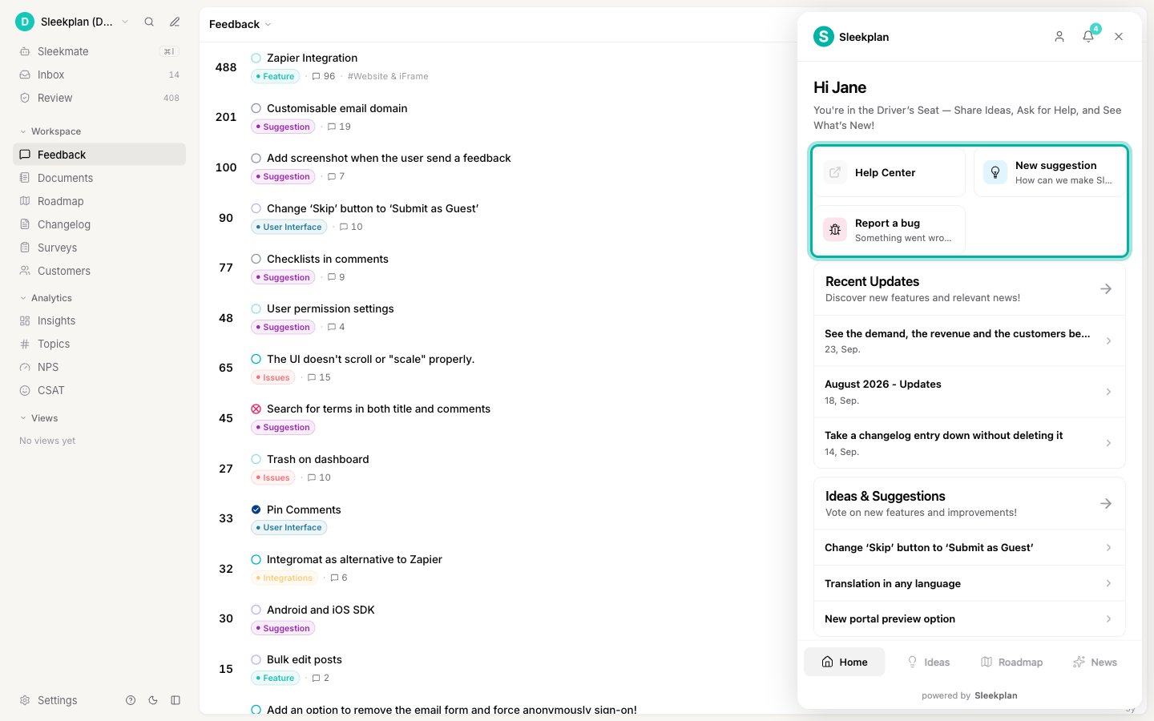This screenshot has width=1154, height=721.
Task: Open the user profile icon in the Sleekplan widget
Action: (1059, 37)
